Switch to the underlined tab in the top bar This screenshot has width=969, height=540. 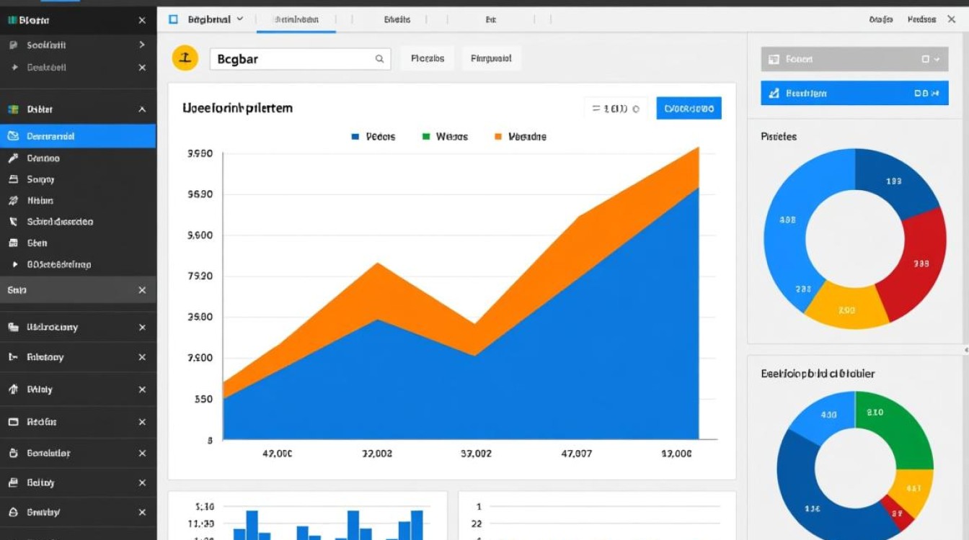click(296, 20)
